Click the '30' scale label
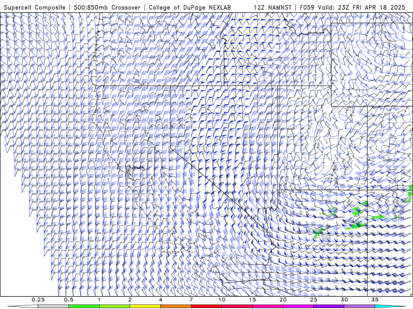Image resolution: width=413 pixels, height=309 pixels. (344, 300)
